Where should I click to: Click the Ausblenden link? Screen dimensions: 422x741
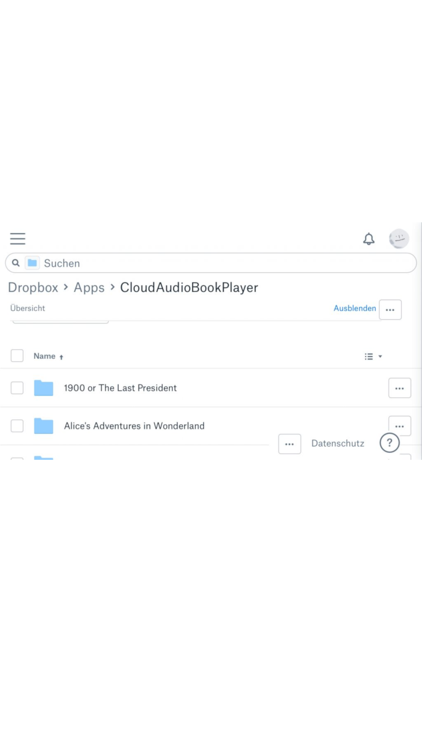pyautogui.click(x=355, y=308)
